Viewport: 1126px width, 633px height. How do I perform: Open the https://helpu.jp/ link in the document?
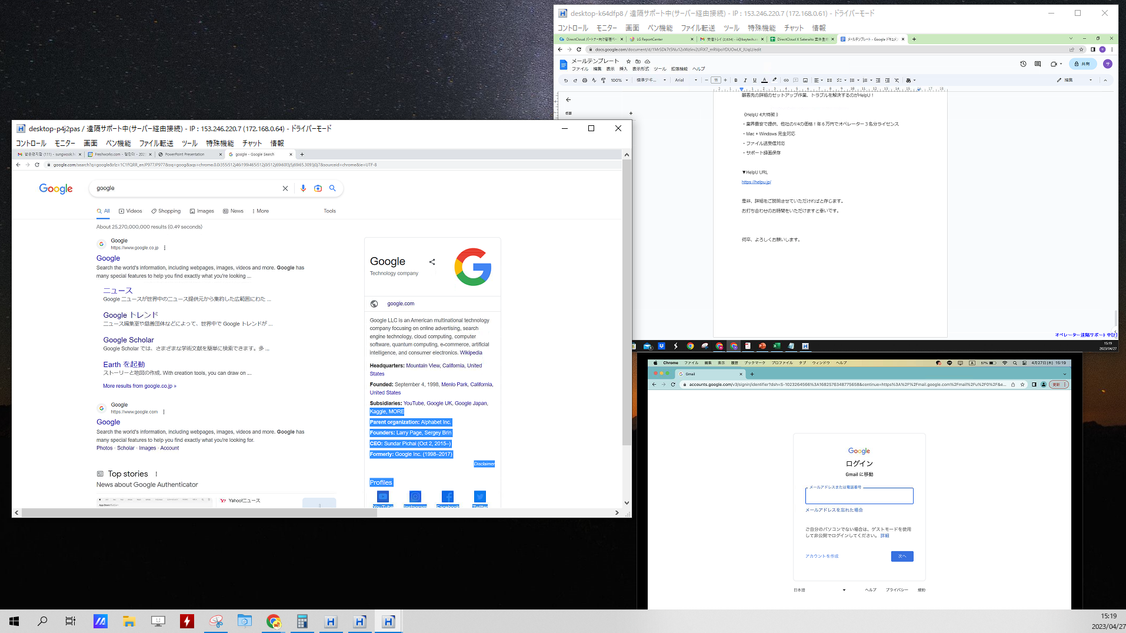[x=756, y=182]
